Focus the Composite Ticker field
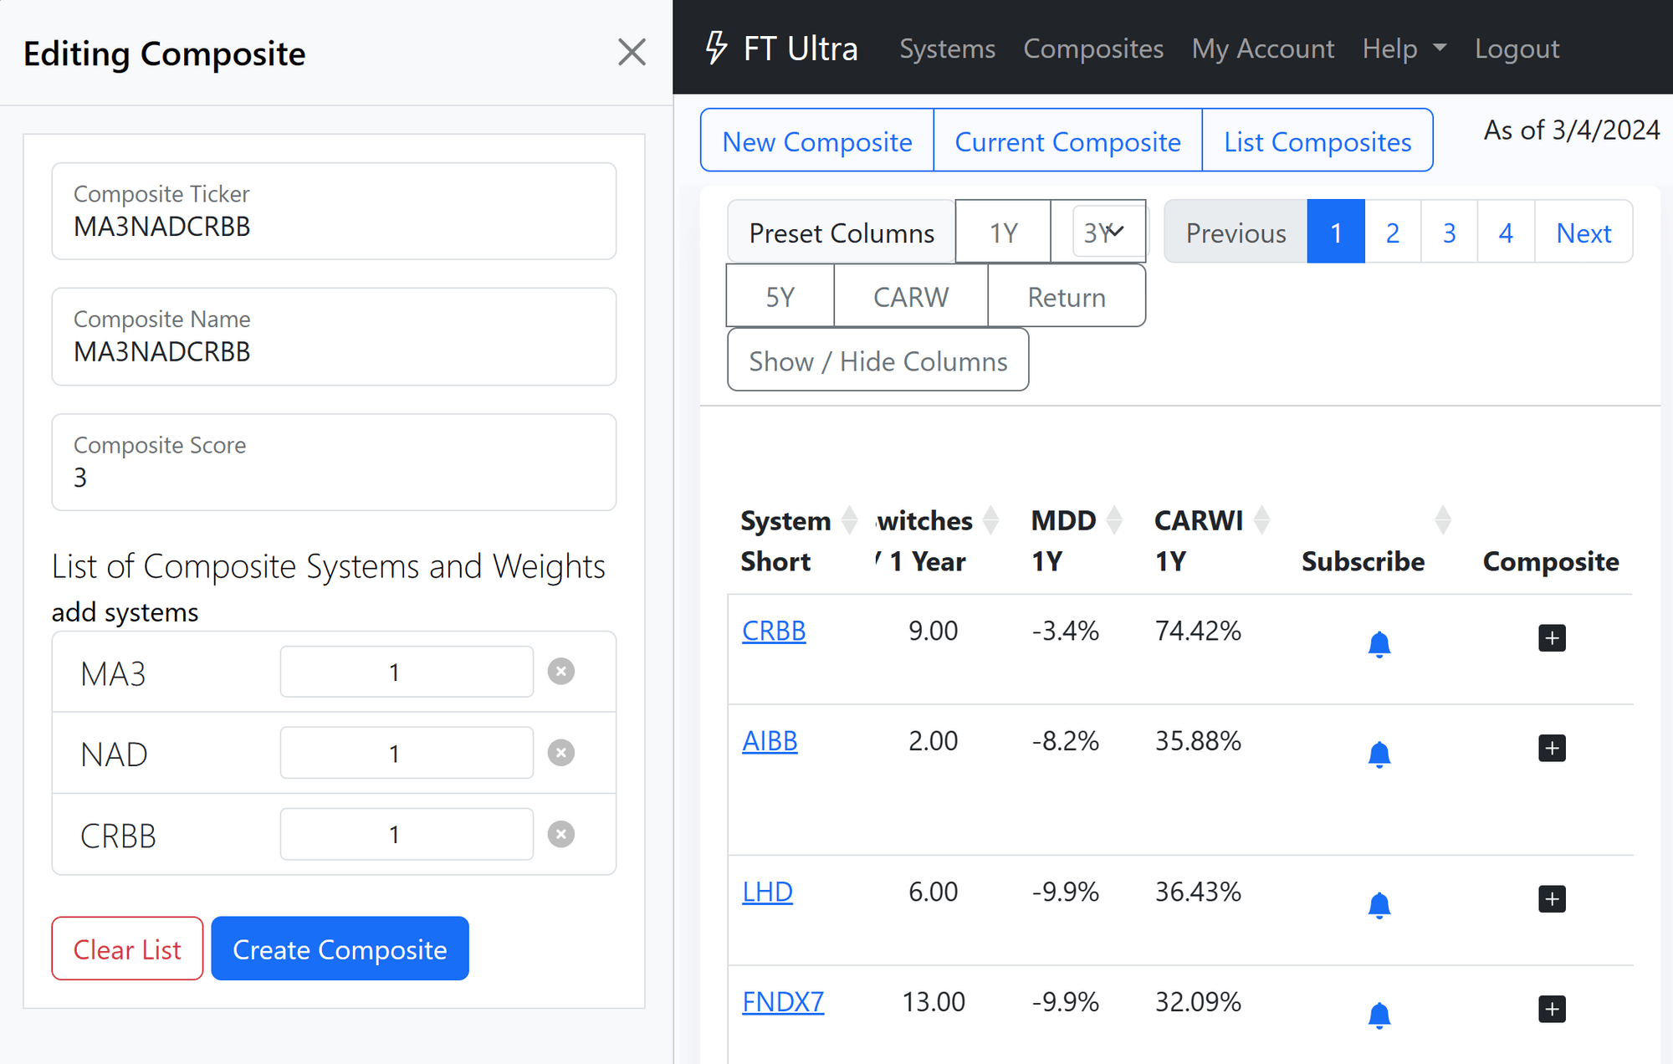Screen dimensions: 1673x1064 tap(334, 211)
